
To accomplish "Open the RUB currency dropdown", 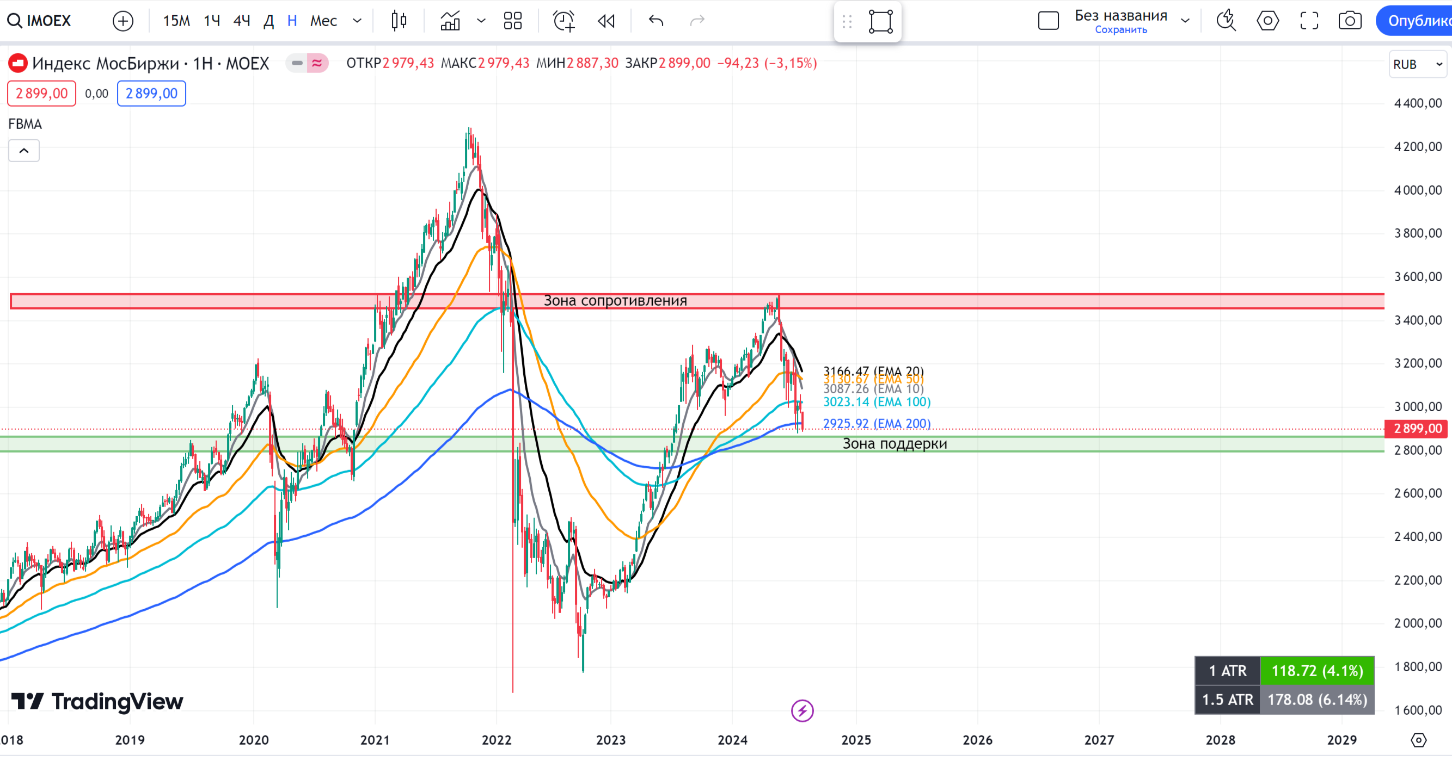I will [1417, 64].
